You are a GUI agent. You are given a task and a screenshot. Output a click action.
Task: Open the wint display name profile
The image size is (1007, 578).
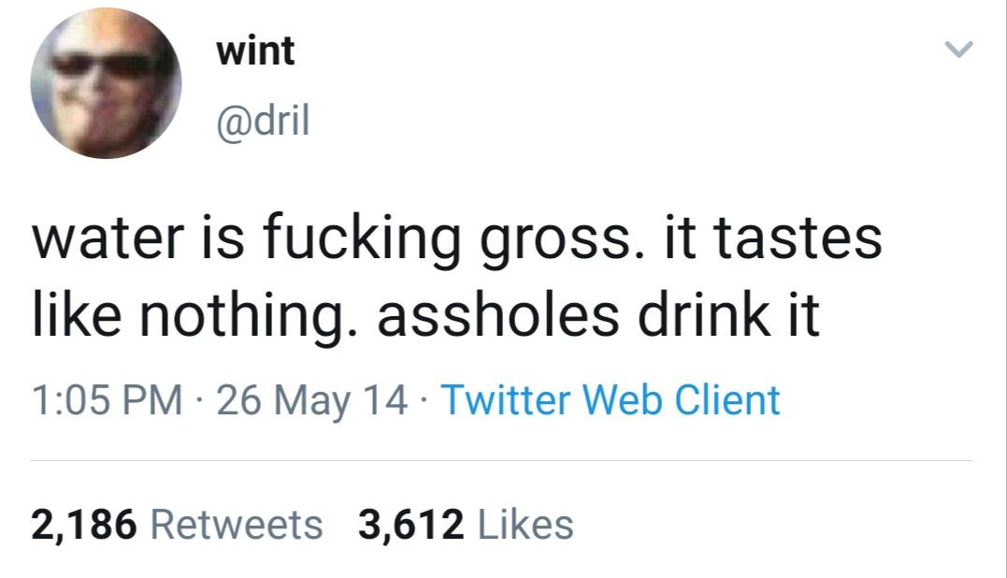(x=255, y=51)
